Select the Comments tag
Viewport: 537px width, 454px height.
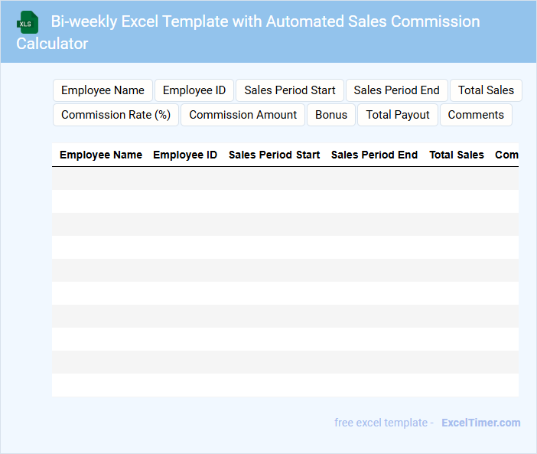(x=476, y=115)
